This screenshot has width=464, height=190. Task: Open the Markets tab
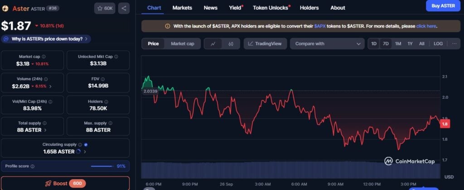pyautogui.click(x=182, y=8)
